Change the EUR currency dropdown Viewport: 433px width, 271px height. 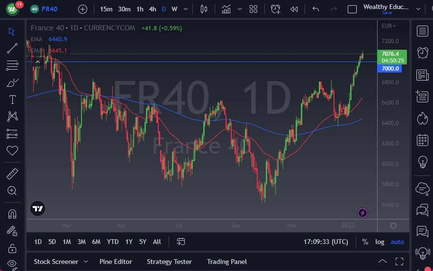(x=389, y=26)
